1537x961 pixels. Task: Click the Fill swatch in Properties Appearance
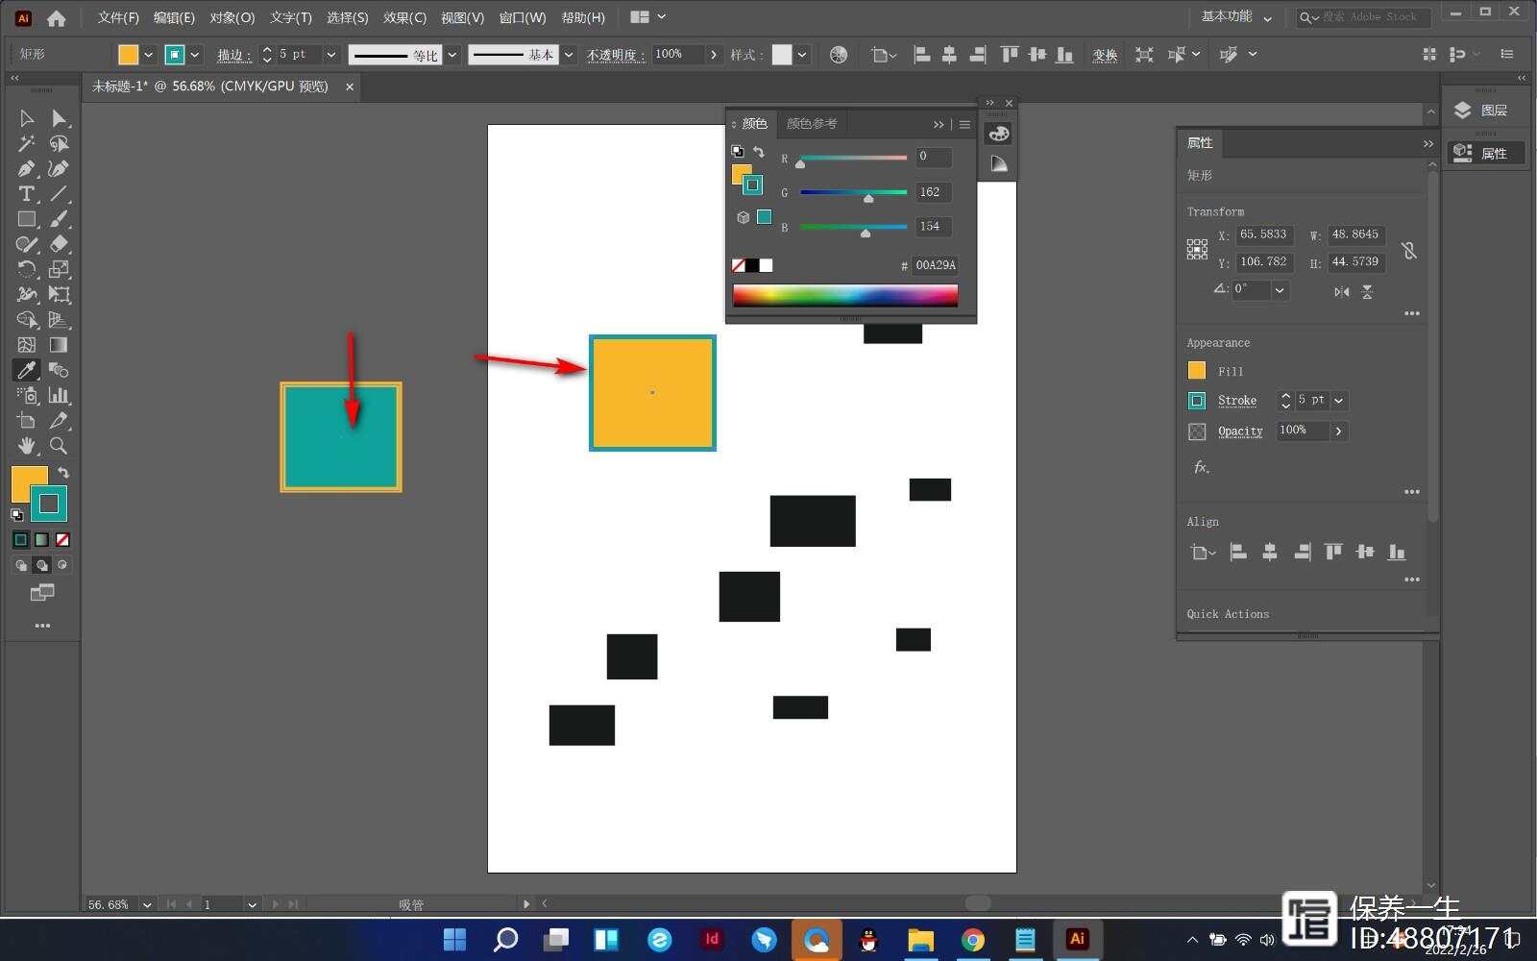(x=1197, y=371)
